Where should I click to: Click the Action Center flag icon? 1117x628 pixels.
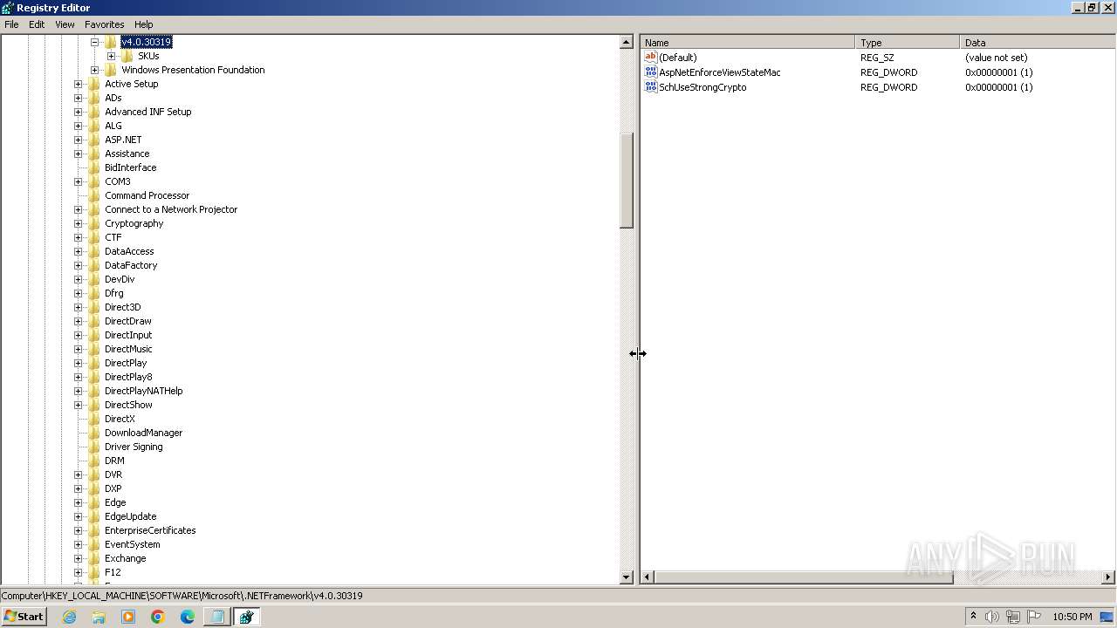tap(1034, 617)
